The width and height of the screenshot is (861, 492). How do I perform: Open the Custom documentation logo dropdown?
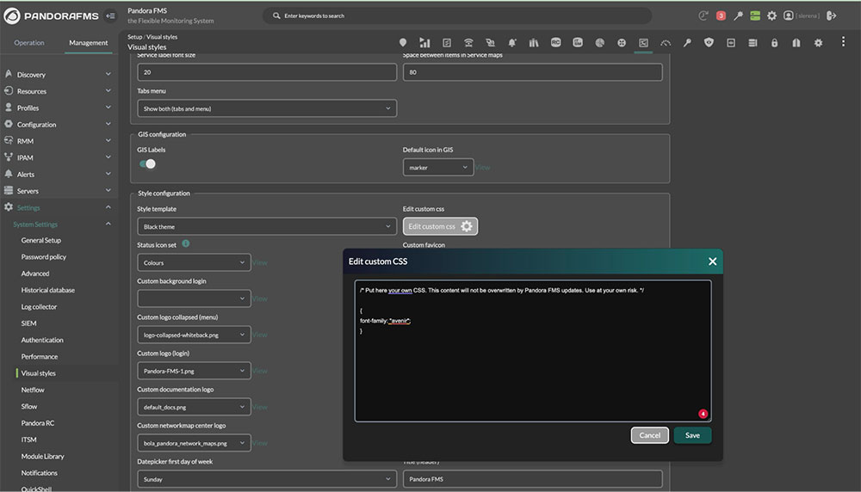194,407
